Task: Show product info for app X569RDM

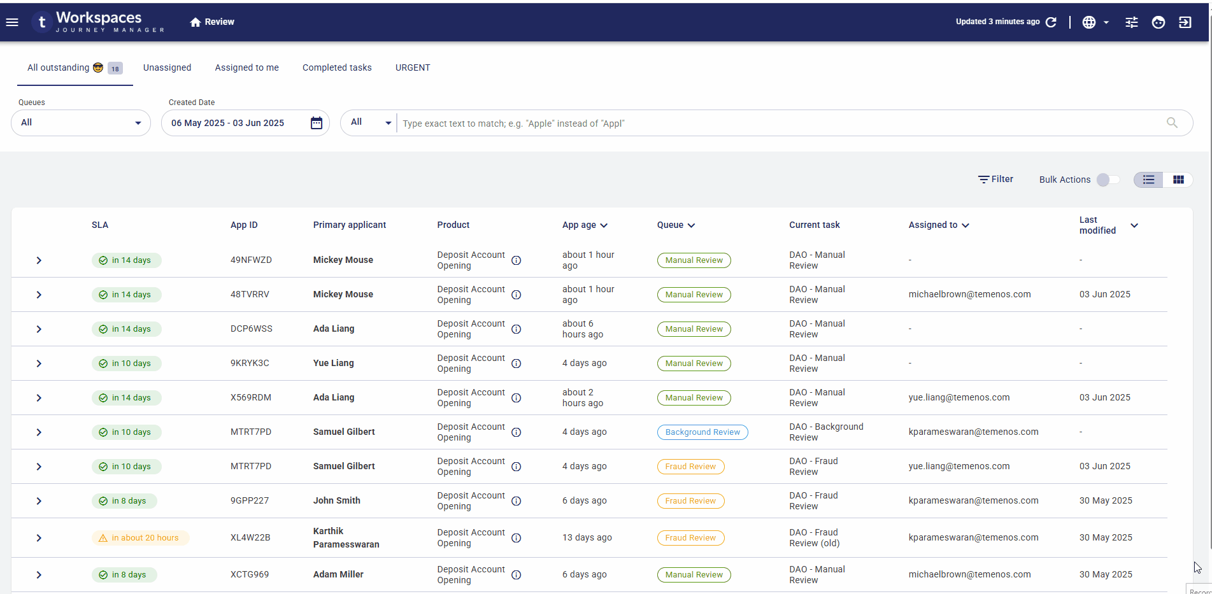Action: (x=517, y=398)
